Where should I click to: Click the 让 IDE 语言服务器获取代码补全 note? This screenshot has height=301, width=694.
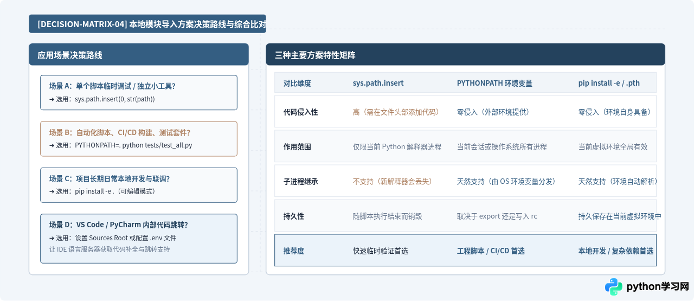(109, 249)
